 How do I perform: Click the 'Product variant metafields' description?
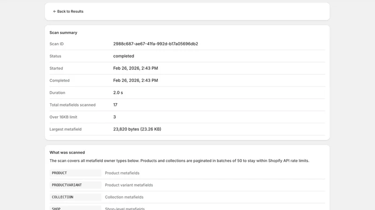pyautogui.click(x=129, y=185)
